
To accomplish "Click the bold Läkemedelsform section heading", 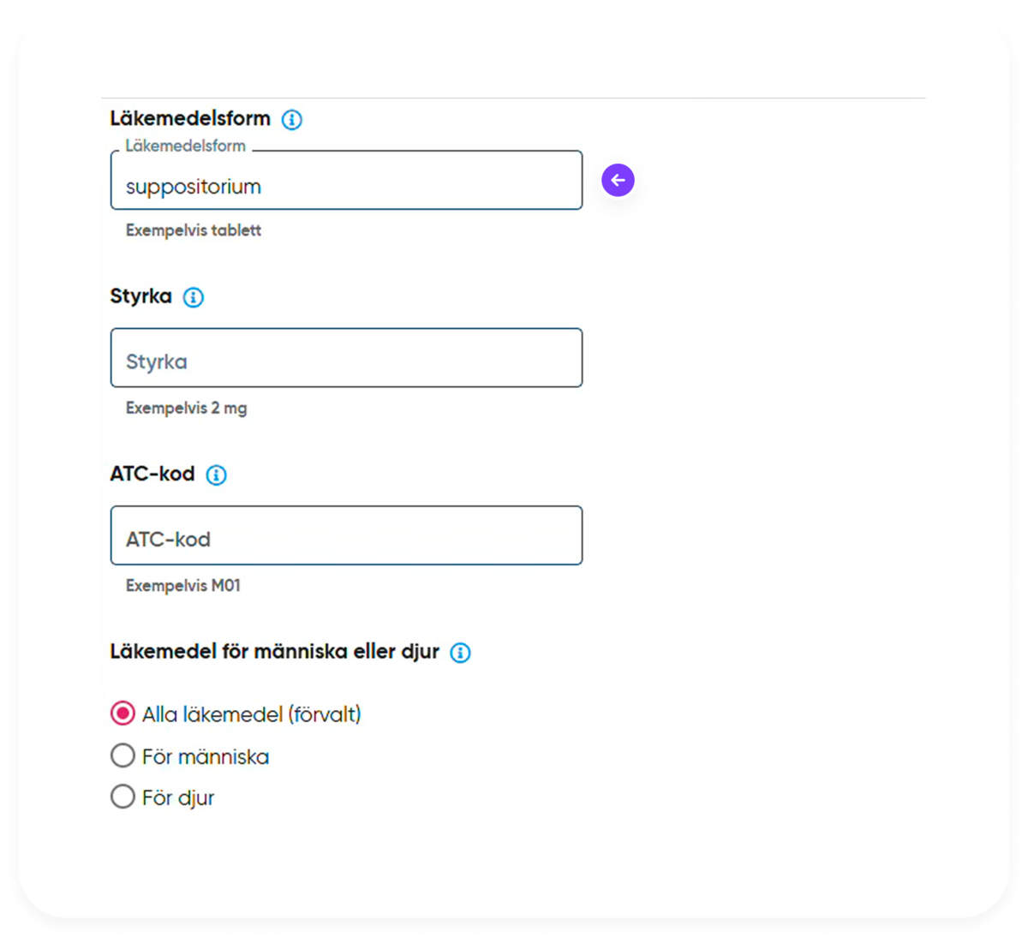I will click(x=190, y=118).
